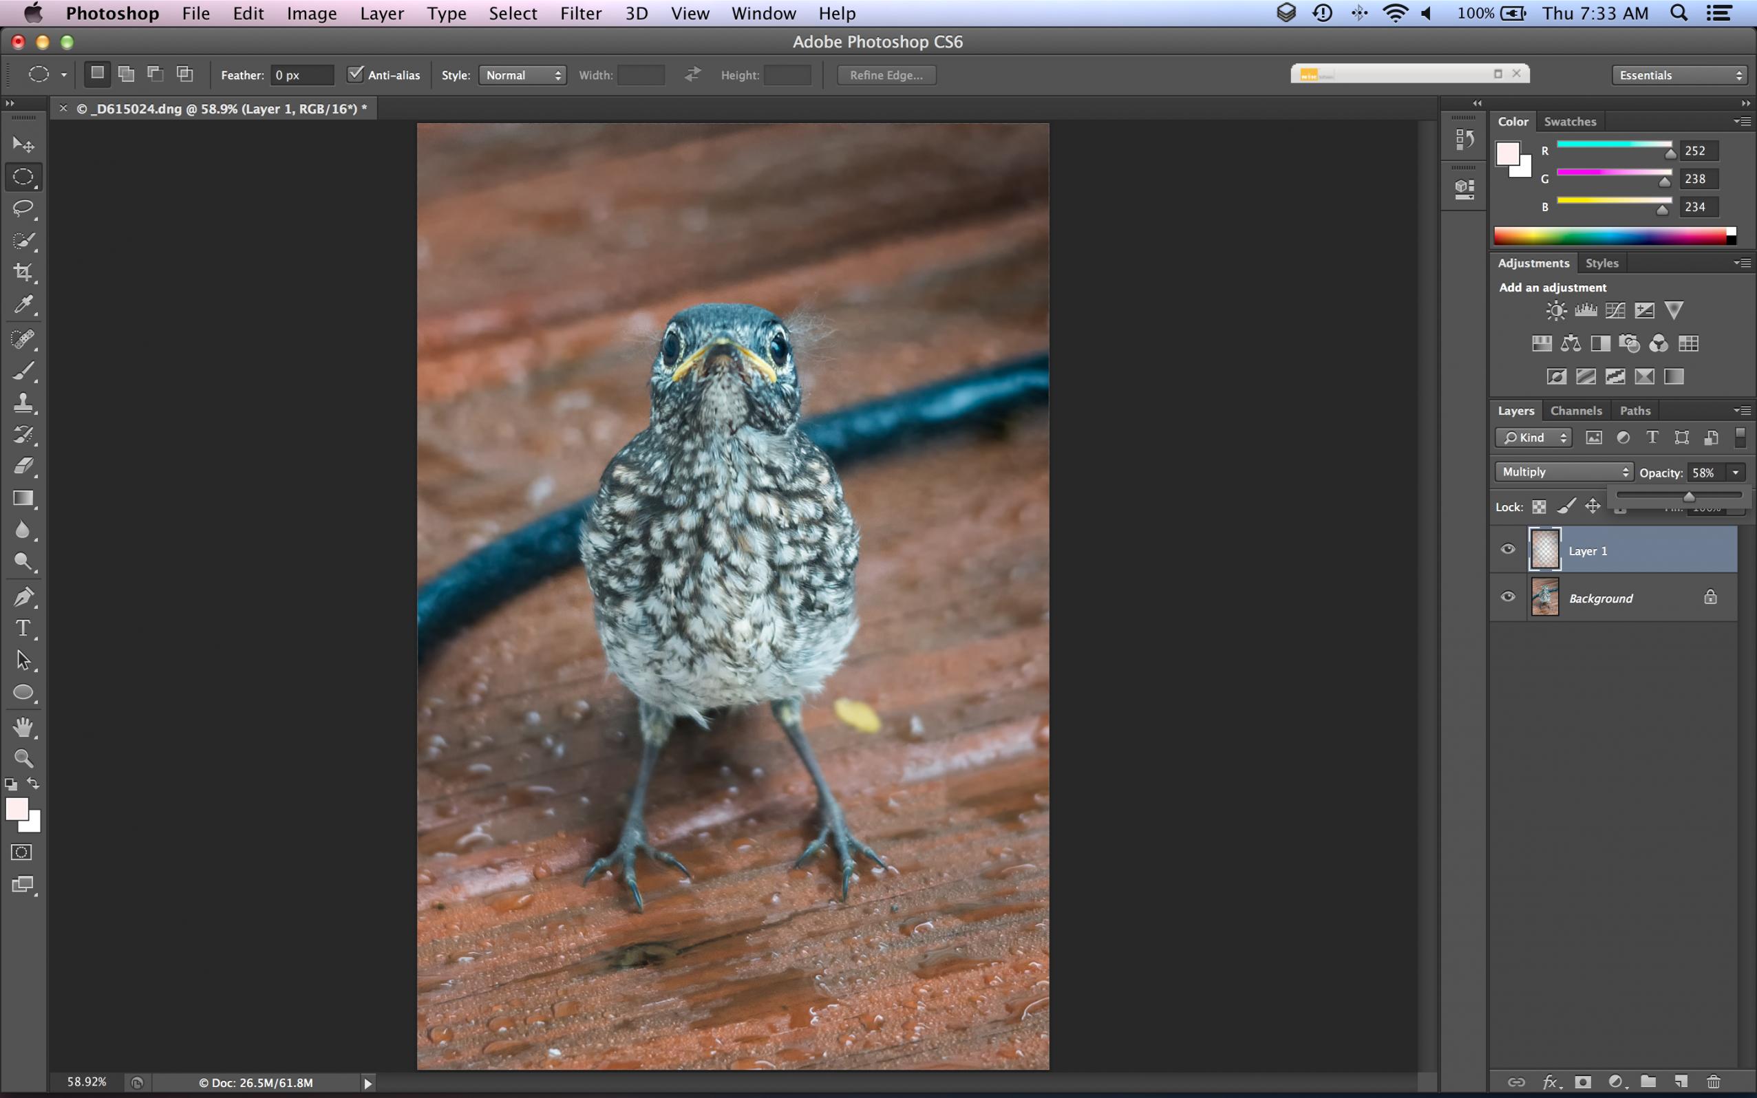
Task: Toggle the Anti-alias checkbox
Action: [355, 74]
